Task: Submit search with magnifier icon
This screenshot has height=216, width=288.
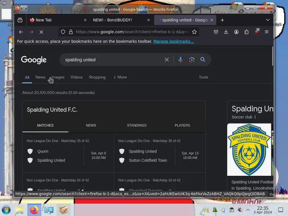Action: (x=203, y=60)
